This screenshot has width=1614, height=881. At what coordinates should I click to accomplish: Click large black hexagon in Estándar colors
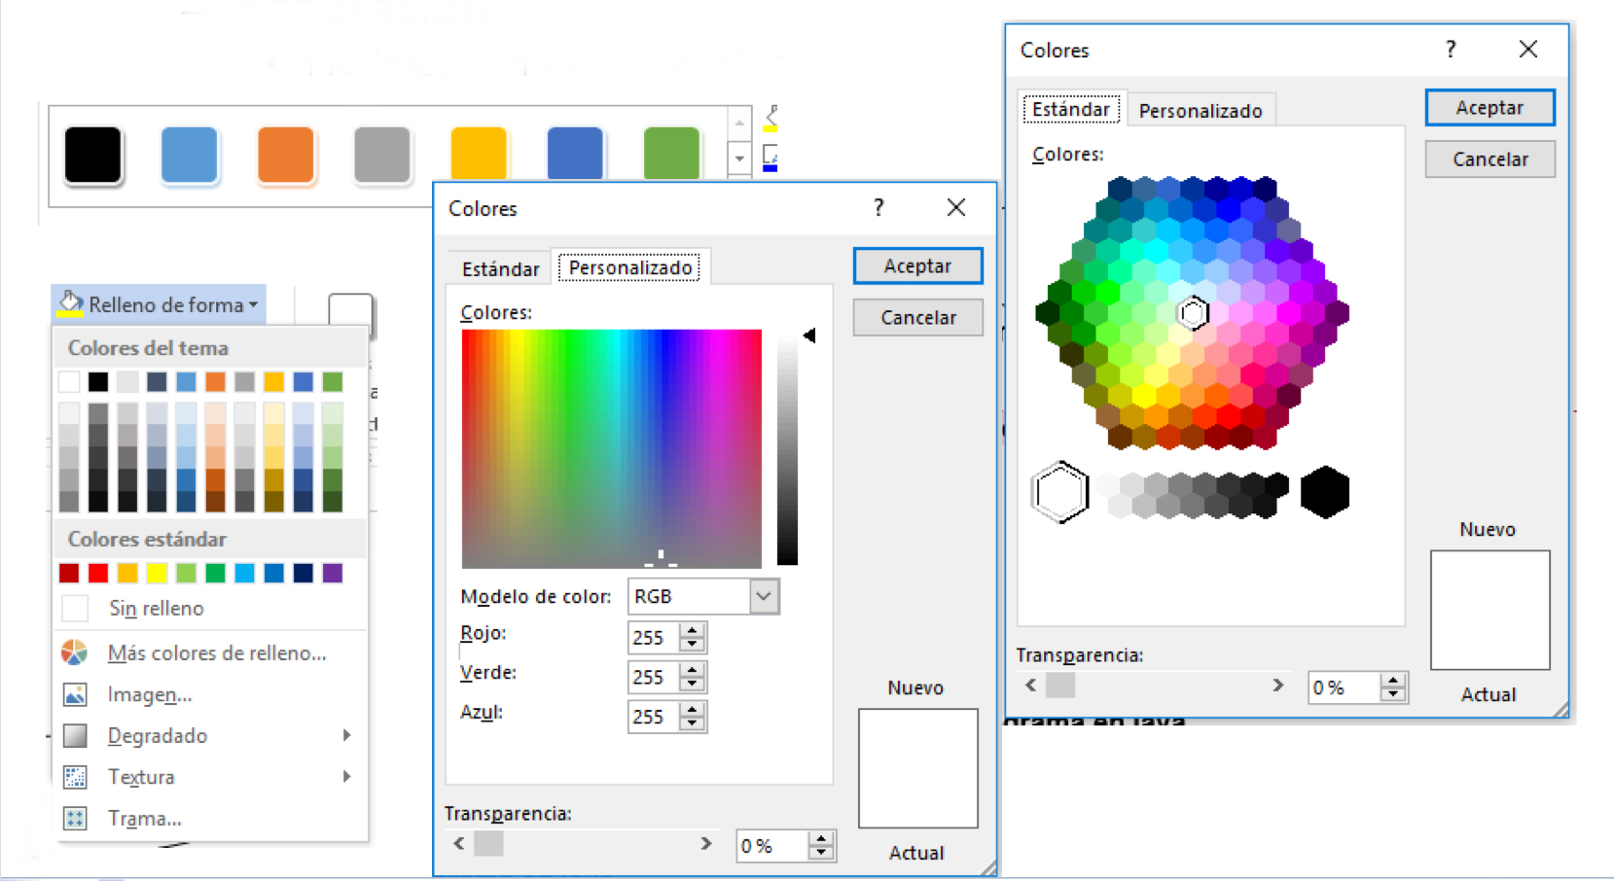[1325, 492]
